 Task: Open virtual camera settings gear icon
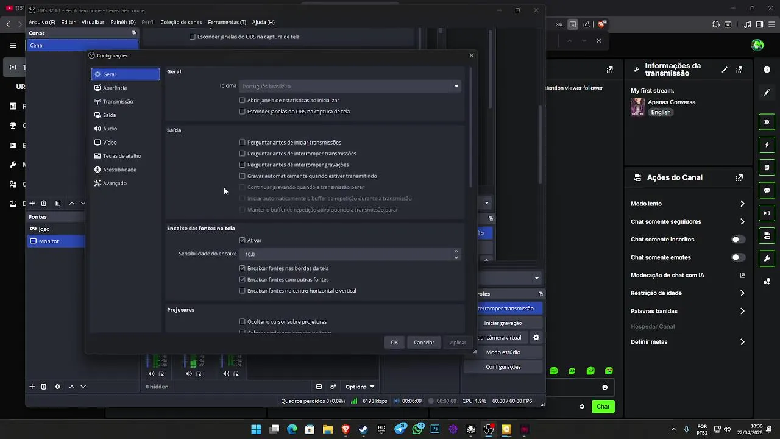(536, 337)
